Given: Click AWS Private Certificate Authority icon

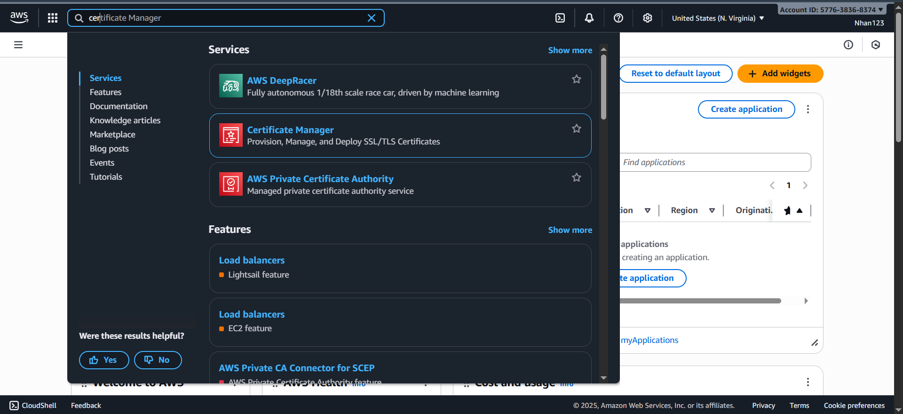Looking at the screenshot, I should (231, 184).
